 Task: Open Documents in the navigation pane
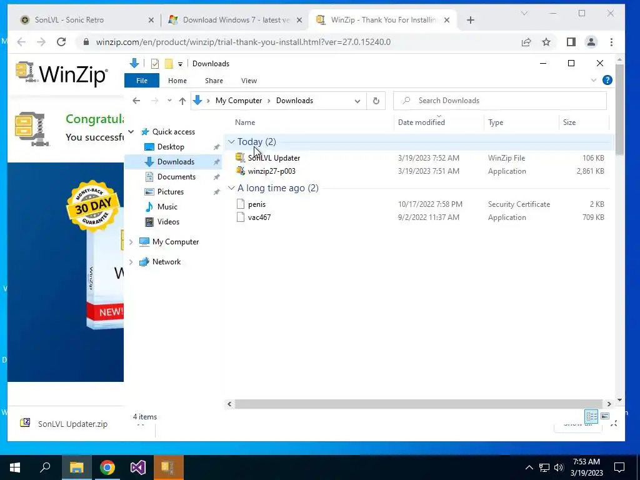(176, 177)
